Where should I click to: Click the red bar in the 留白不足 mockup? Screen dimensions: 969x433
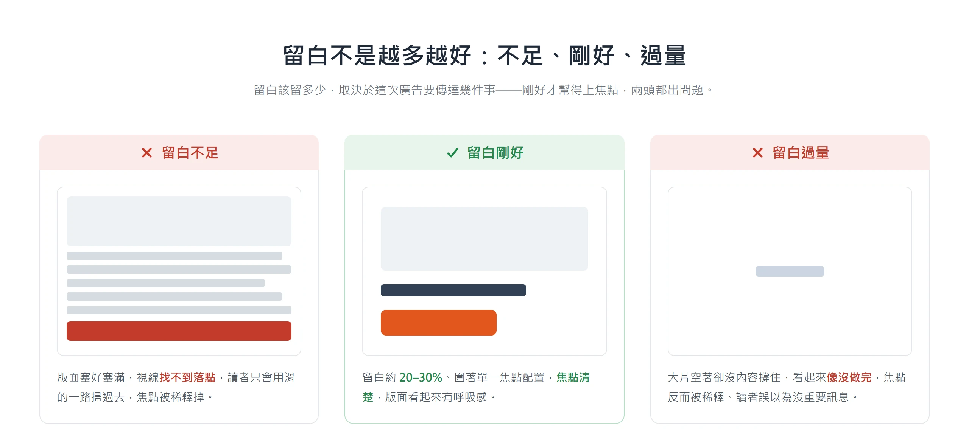[x=179, y=331]
